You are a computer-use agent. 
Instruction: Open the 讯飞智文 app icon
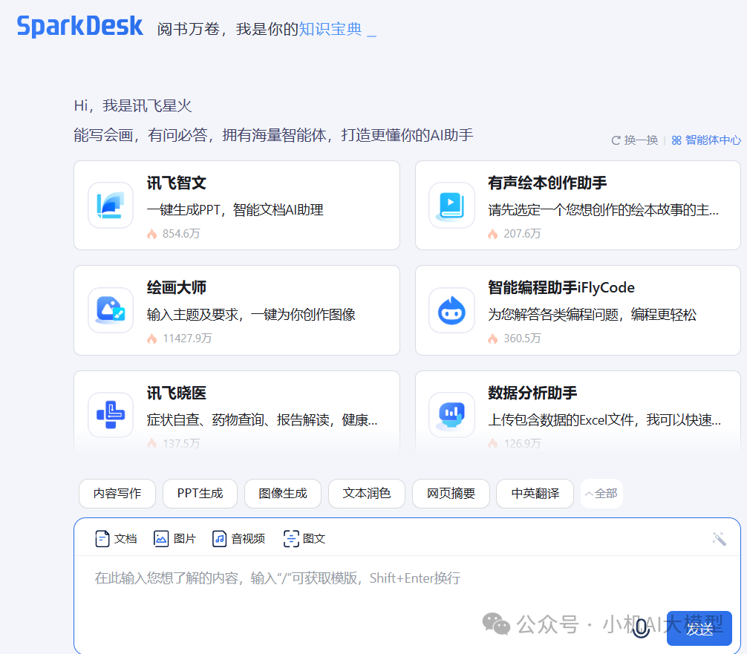tap(111, 206)
